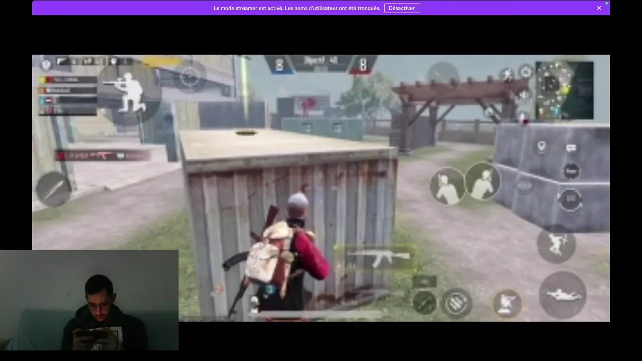The width and height of the screenshot is (642, 361).
Task: Dismiss the streamer mode banner
Action: pos(599,8)
